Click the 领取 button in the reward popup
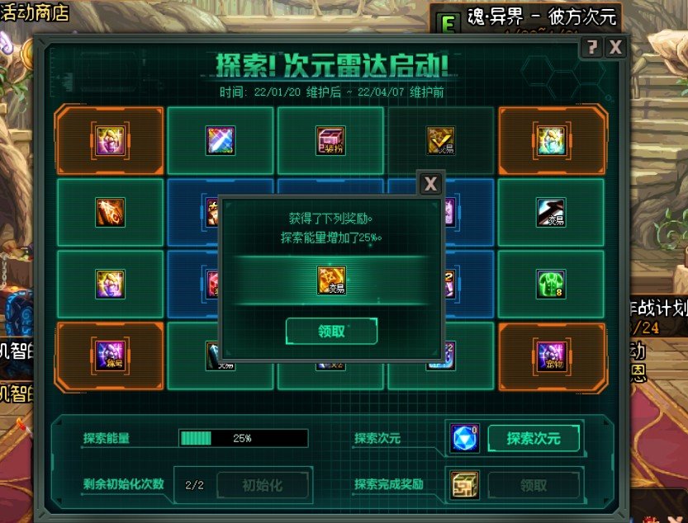Viewport: 688px width, 523px height. click(x=331, y=331)
